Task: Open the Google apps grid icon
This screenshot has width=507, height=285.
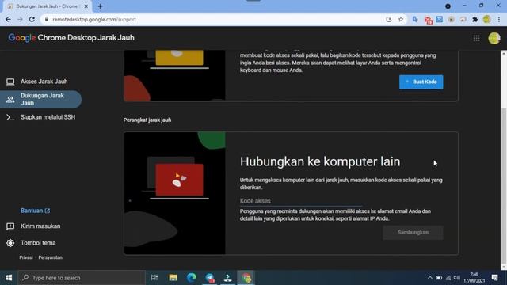Action: tap(476, 38)
